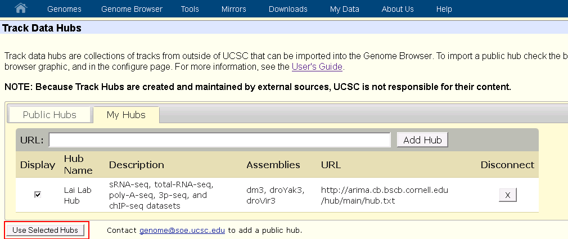The image size is (568, 239).
Task: Click the genome@soe.ucsc.edu email link
Action: point(183,230)
